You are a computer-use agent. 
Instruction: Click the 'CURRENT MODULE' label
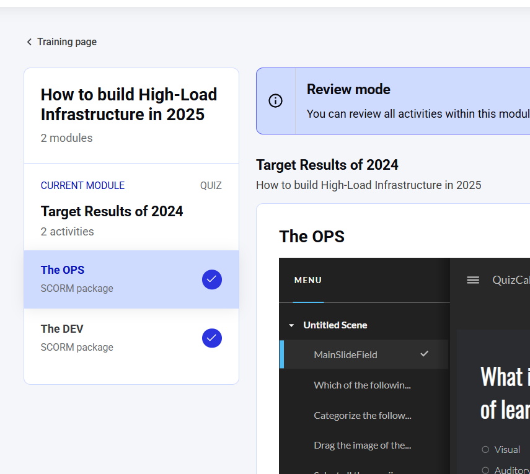[x=82, y=185]
